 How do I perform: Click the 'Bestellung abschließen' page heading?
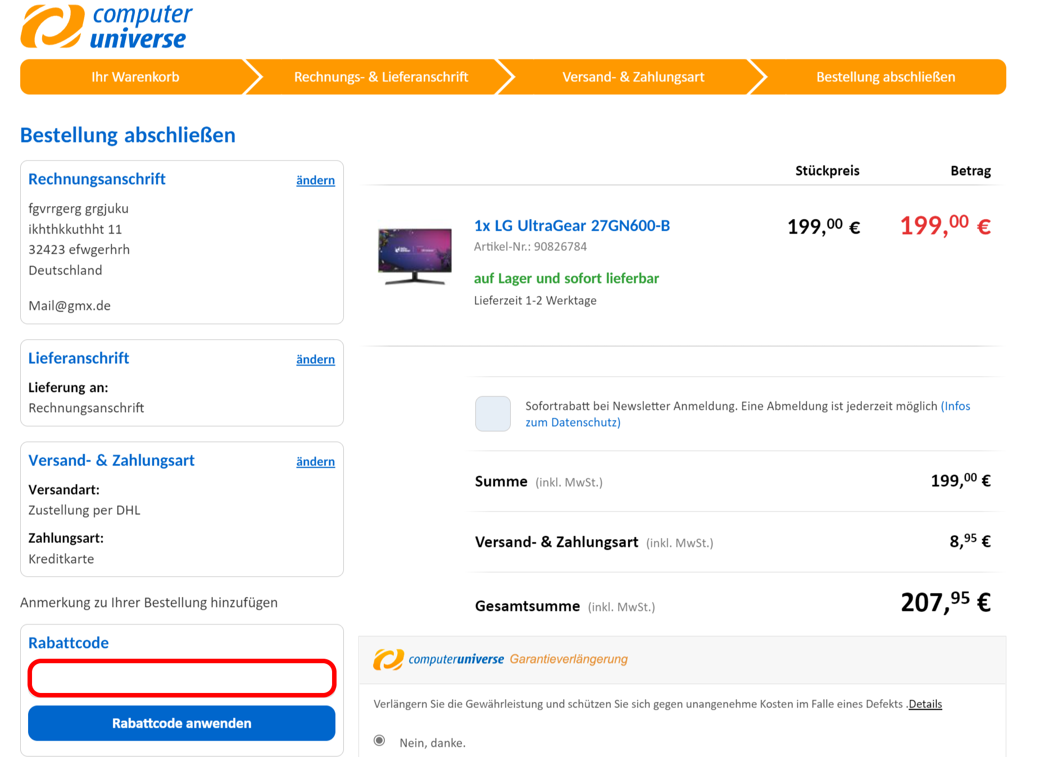pyautogui.click(x=128, y=135)
